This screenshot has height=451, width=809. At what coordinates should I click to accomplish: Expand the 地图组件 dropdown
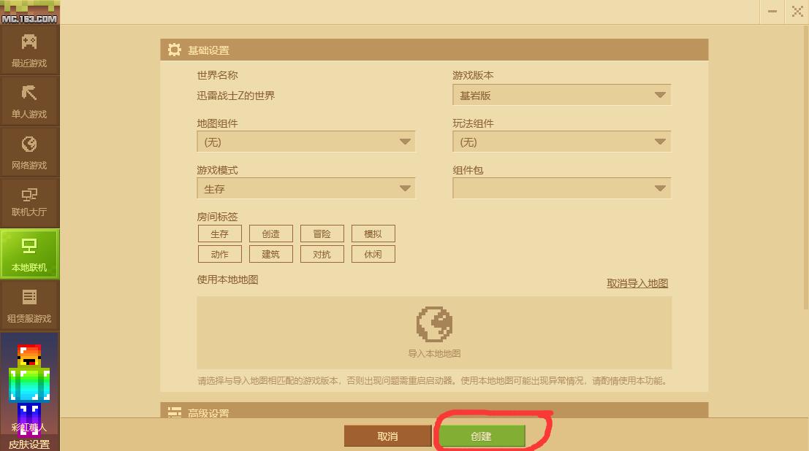pos(306,142)
